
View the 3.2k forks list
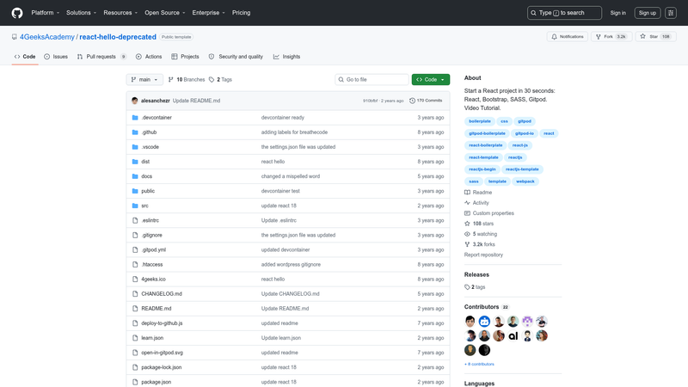480,244
